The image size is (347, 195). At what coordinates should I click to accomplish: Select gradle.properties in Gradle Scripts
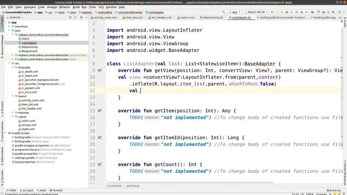click(26, 154)
